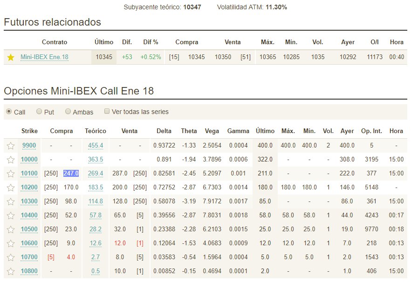Image resolution: width=411 pixels, height=282 pixels.
Task: Open strike 10200 link
Action: (x=29, y=187)
